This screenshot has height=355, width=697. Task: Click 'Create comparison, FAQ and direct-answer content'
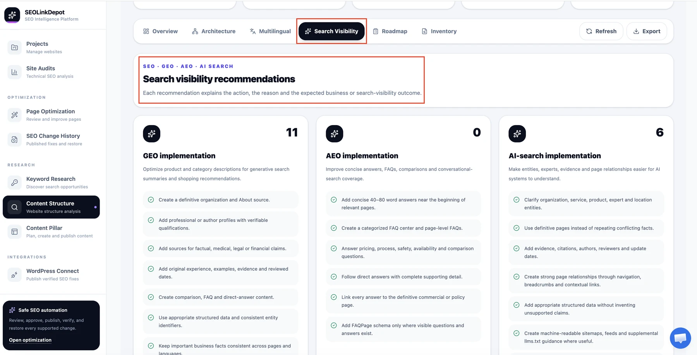point(221,297)
